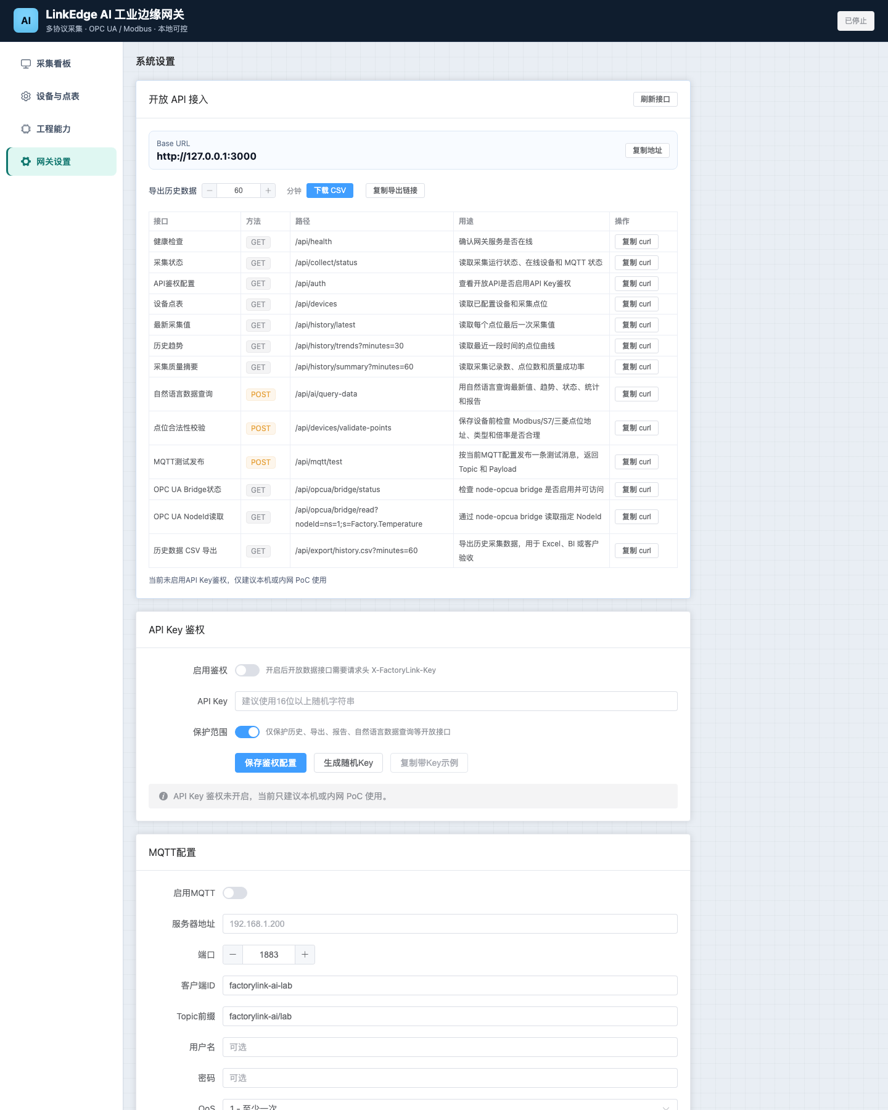Copy curl for 点位合法性校验 row
The width and height of the screenshot is (888, 1110).
pos(636,428)
